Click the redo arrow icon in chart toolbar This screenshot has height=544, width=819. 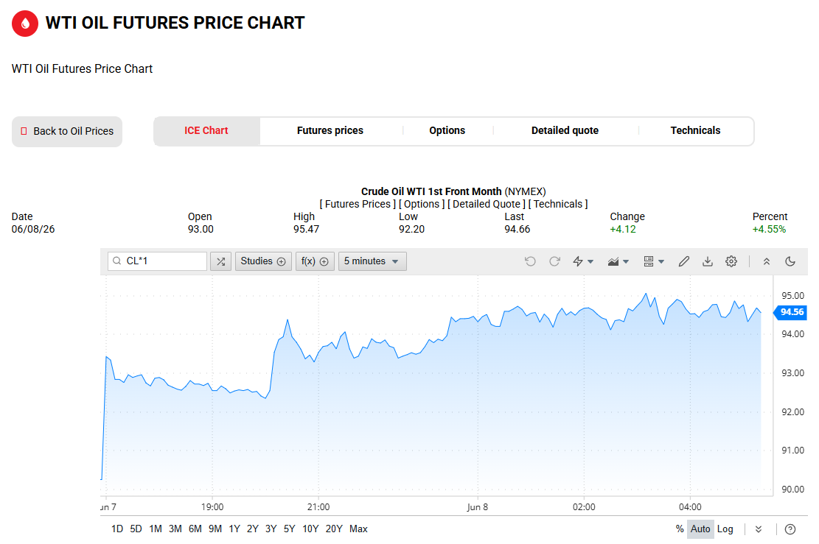pyautogui.click(x=554, y=261)
